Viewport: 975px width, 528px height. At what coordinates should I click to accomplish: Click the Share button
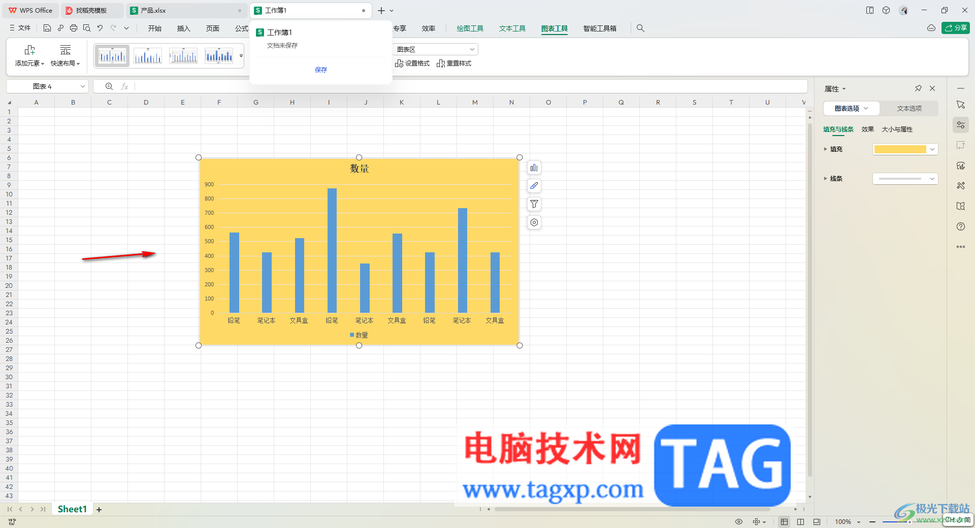(x=955, y=28)
